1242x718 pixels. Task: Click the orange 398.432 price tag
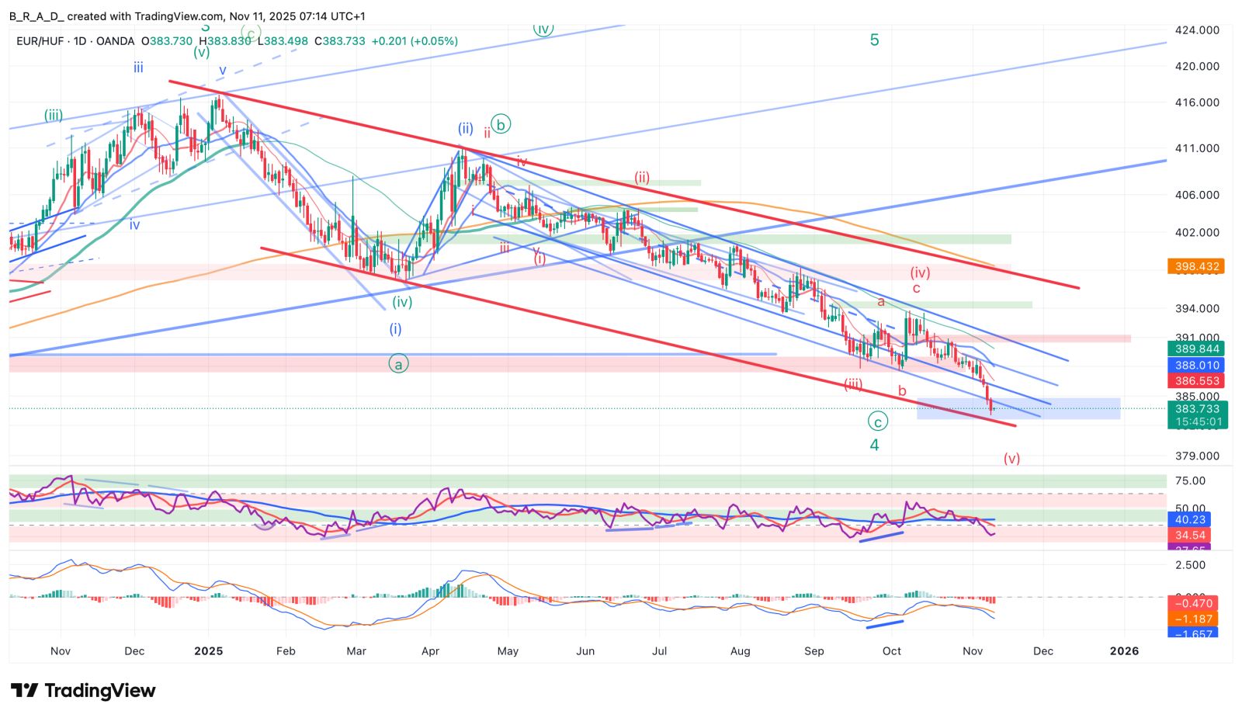click(x=1196, y=266)
